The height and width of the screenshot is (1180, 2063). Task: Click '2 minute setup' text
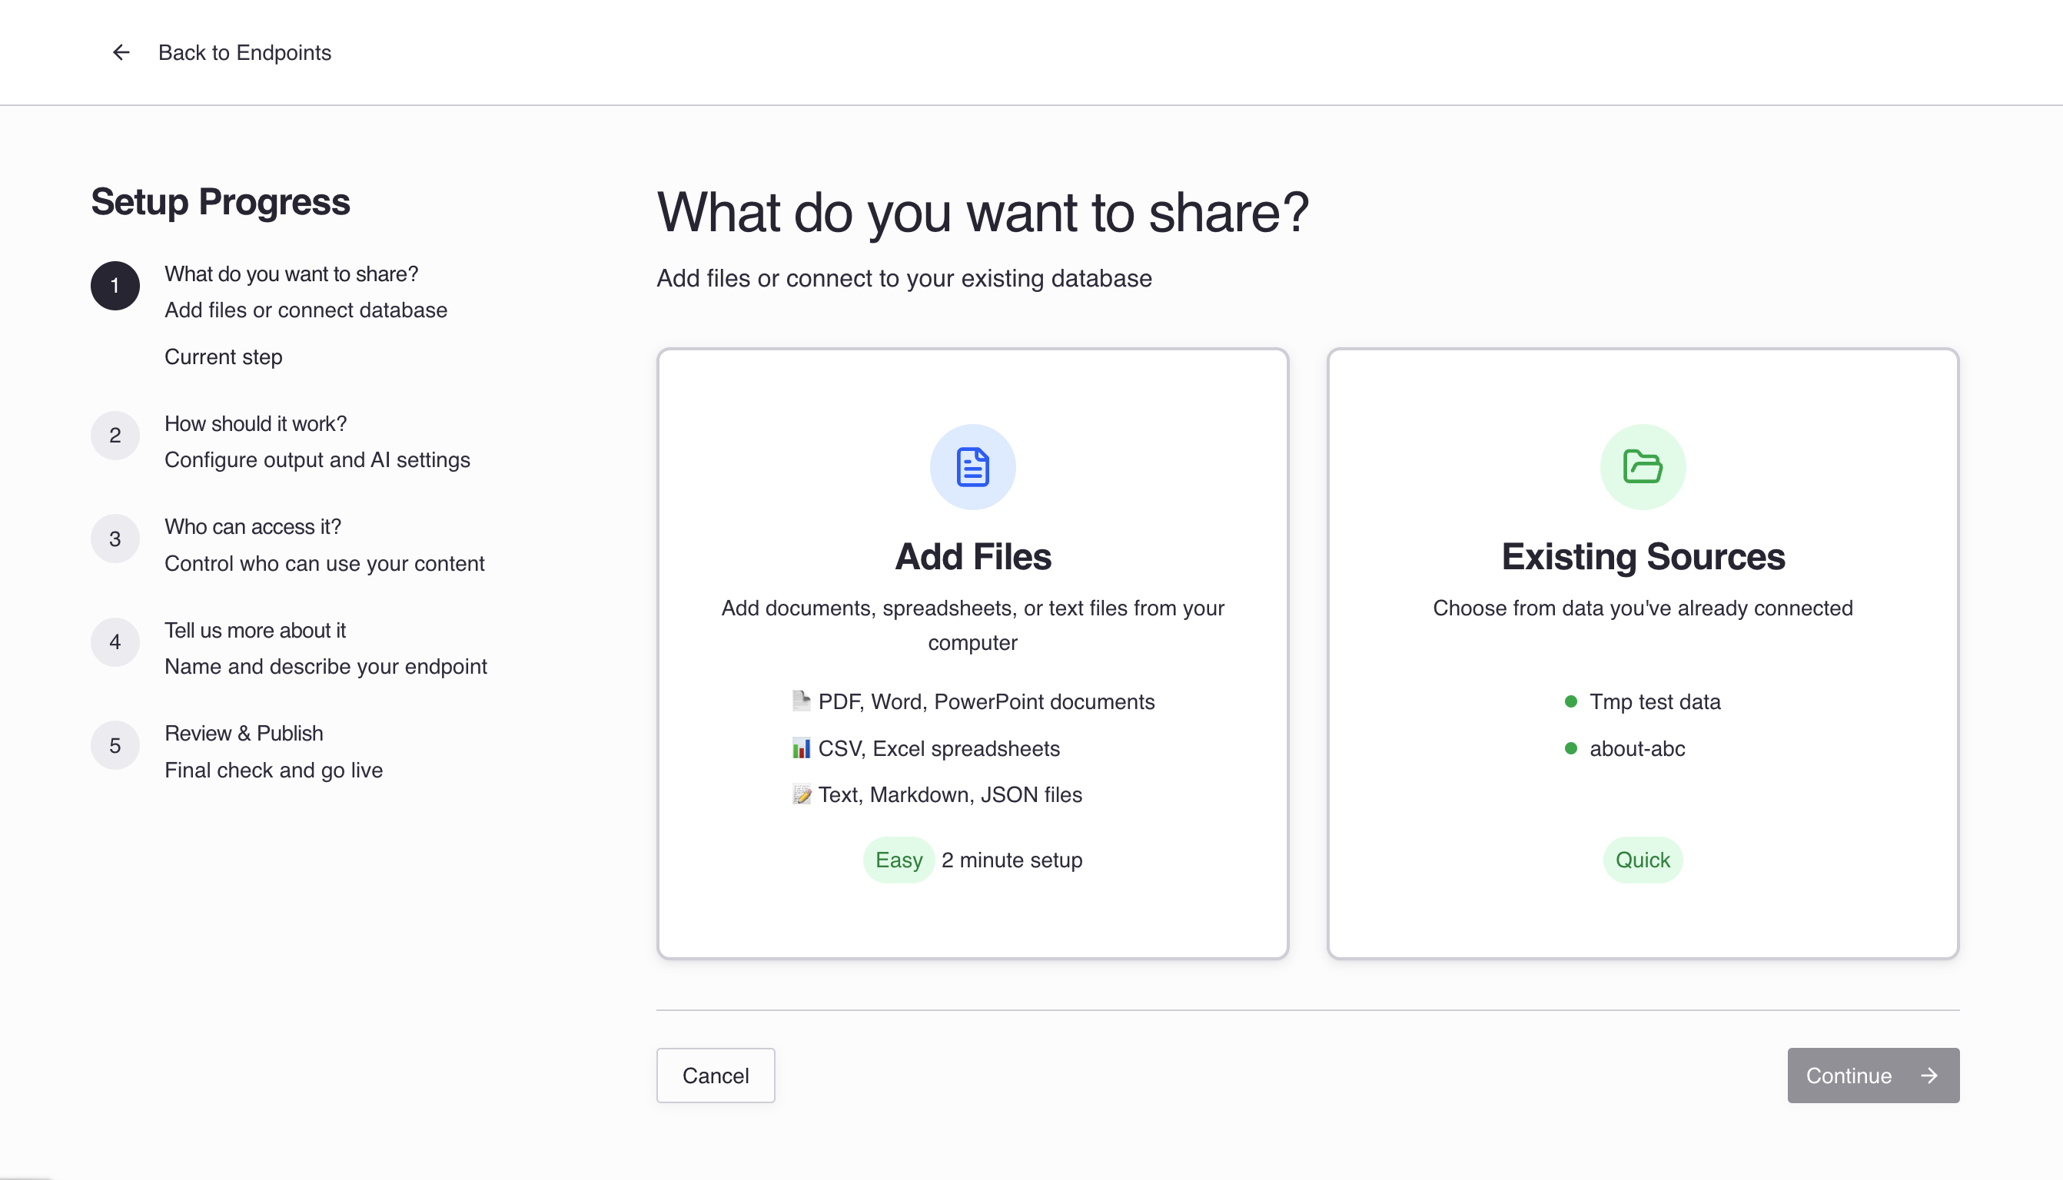[x=1012, y=860]
